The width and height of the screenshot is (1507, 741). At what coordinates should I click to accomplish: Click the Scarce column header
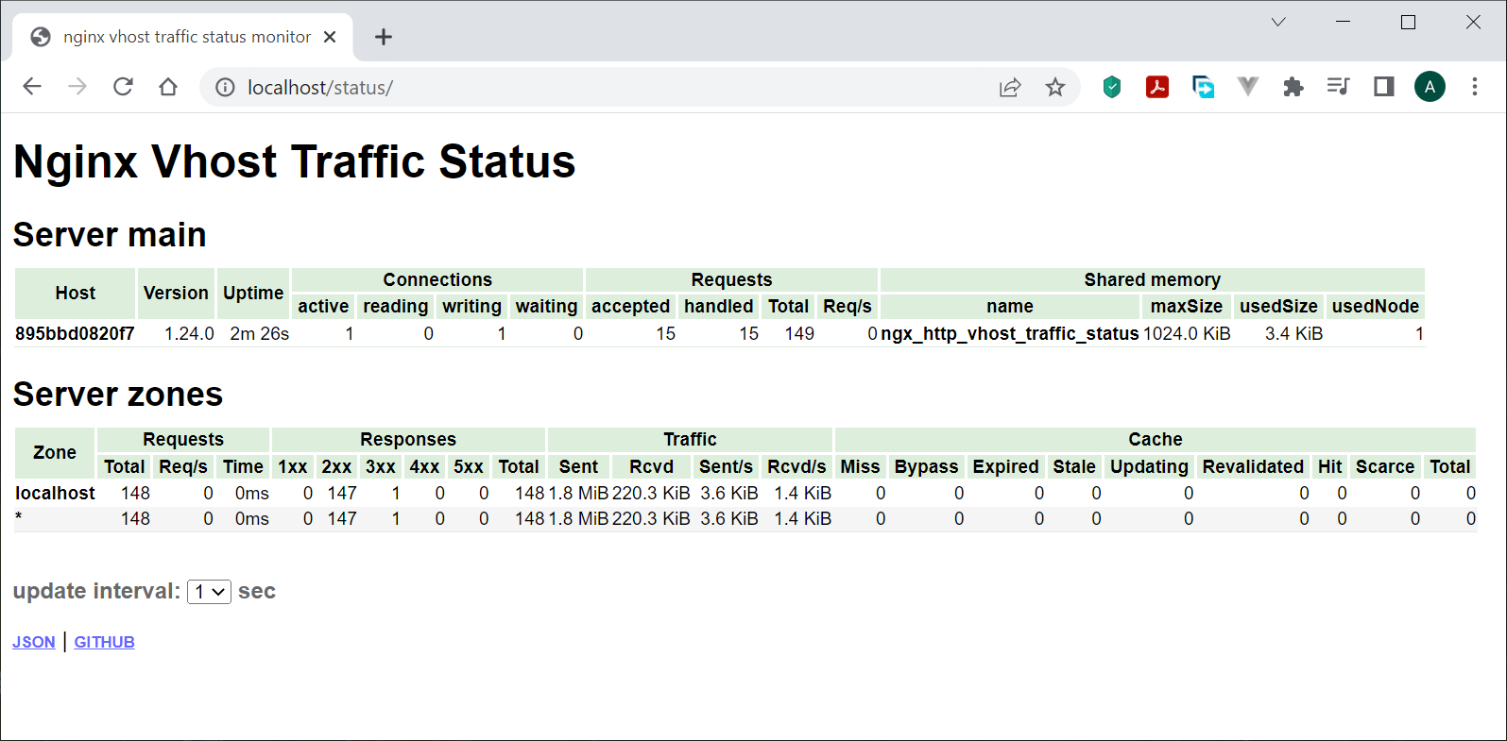1385,466
